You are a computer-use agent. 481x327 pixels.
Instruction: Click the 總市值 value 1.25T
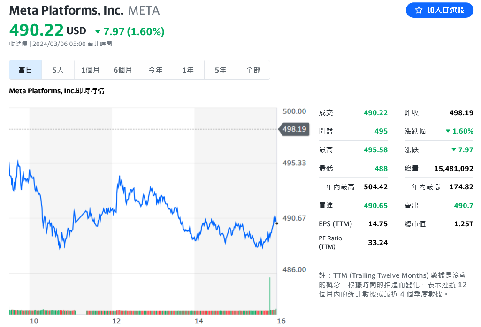(x=464, y=224)
